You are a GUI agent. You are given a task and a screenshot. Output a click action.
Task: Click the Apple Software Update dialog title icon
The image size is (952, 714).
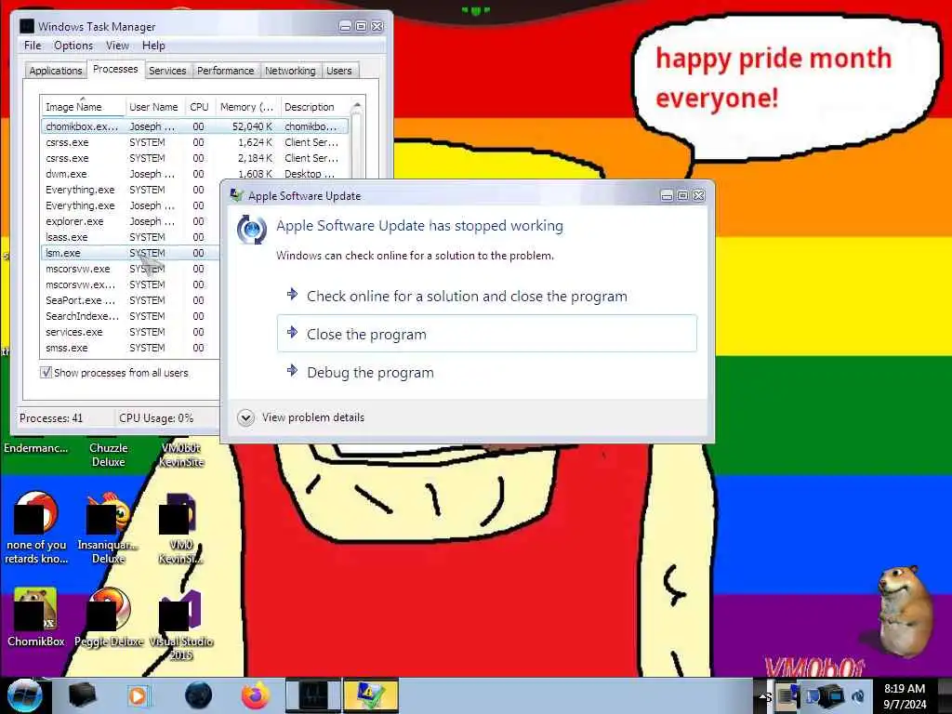[x=237, y=195]
